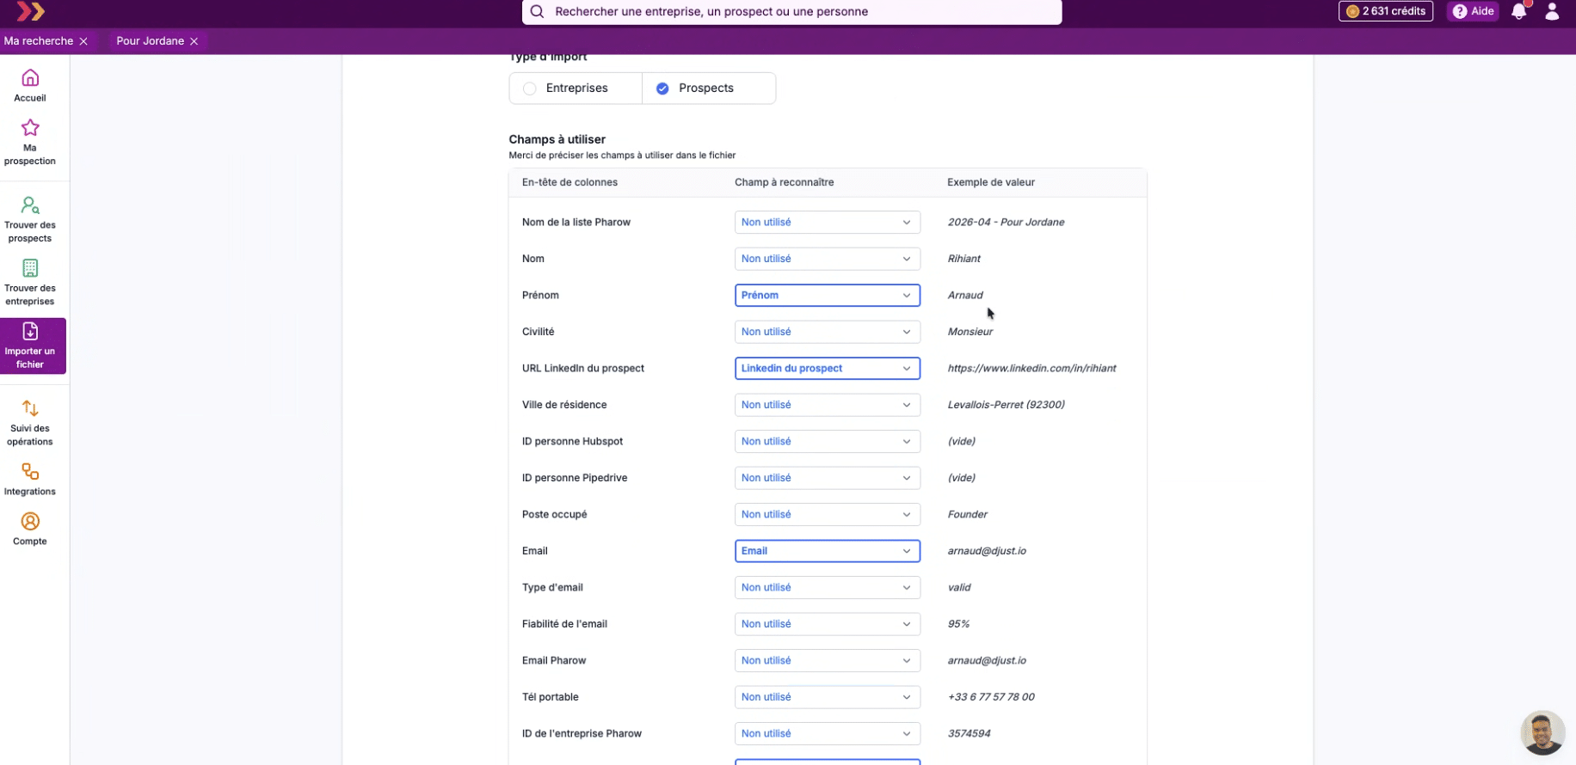
Task: Open the Civilité field dropdown
Action: pos(828,332)
